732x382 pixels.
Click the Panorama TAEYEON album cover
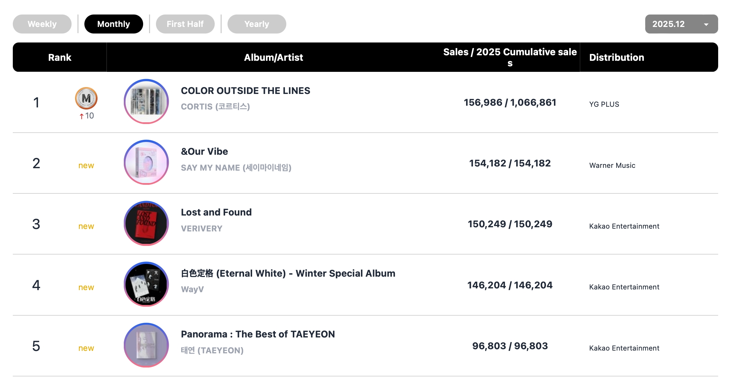146,345
